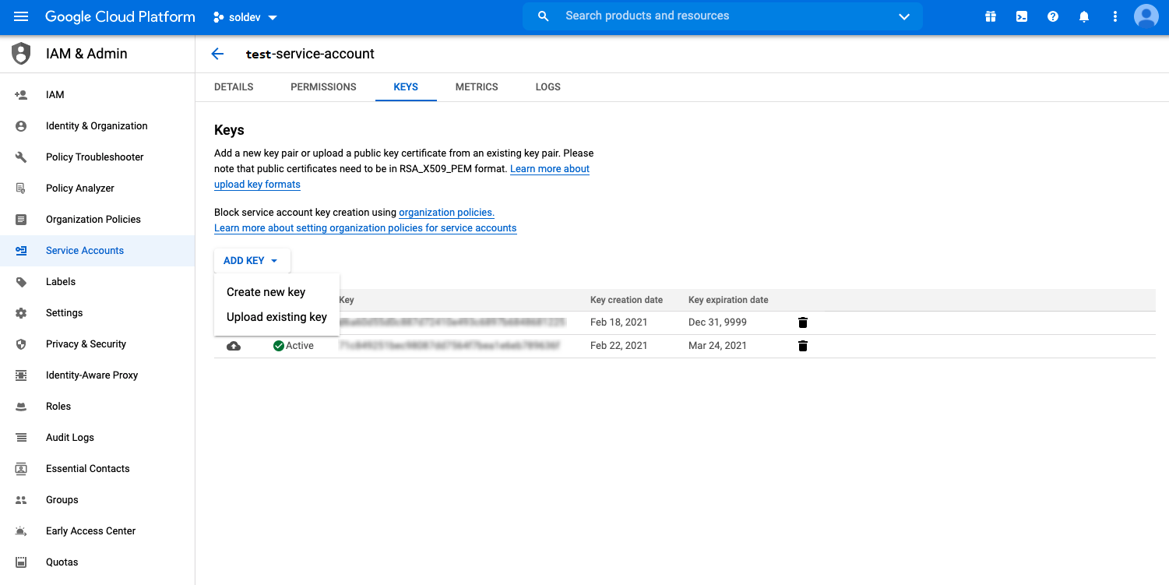Delete the key expiring Dec 31, 9999
The height and width of the screenshot is (585, 1169).
(x=803, y=322)
